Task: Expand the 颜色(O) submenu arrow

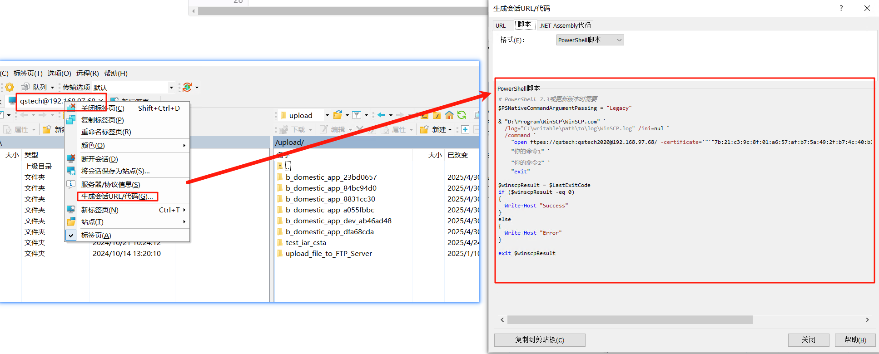Action: click(184, 145)
